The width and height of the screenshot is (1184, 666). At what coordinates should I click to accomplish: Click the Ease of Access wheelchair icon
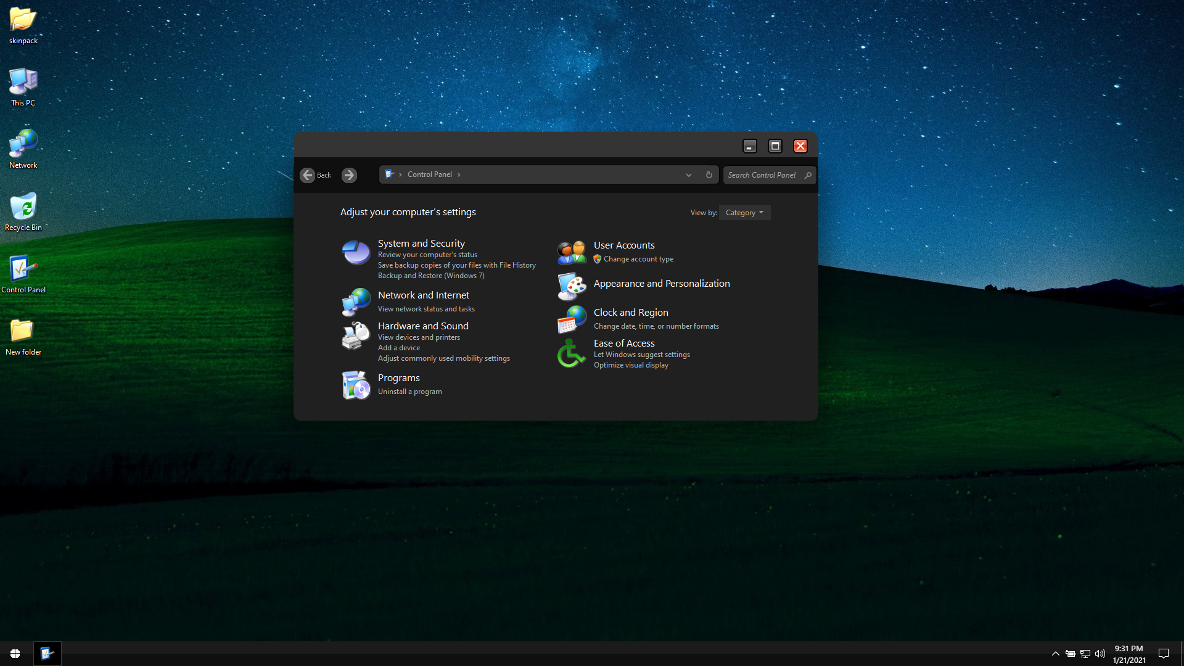coord(572,354)
